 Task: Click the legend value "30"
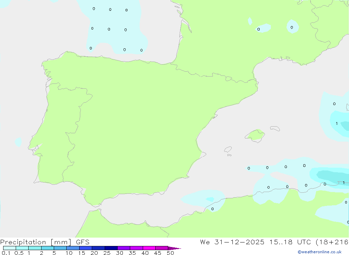point(120,253)
